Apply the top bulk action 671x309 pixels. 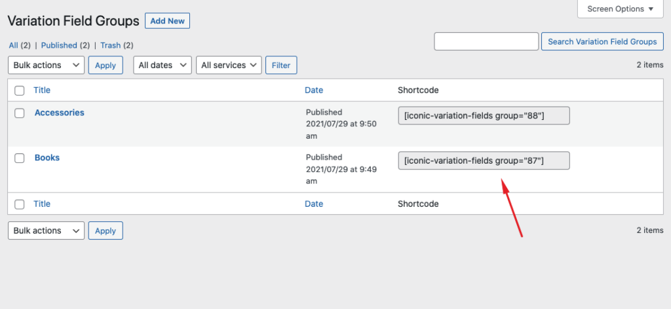point(105,65)
